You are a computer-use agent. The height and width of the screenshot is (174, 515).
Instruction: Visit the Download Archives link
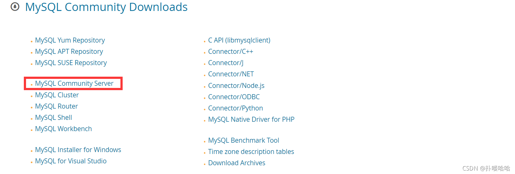pyautogui.click(x=236, y=163)
